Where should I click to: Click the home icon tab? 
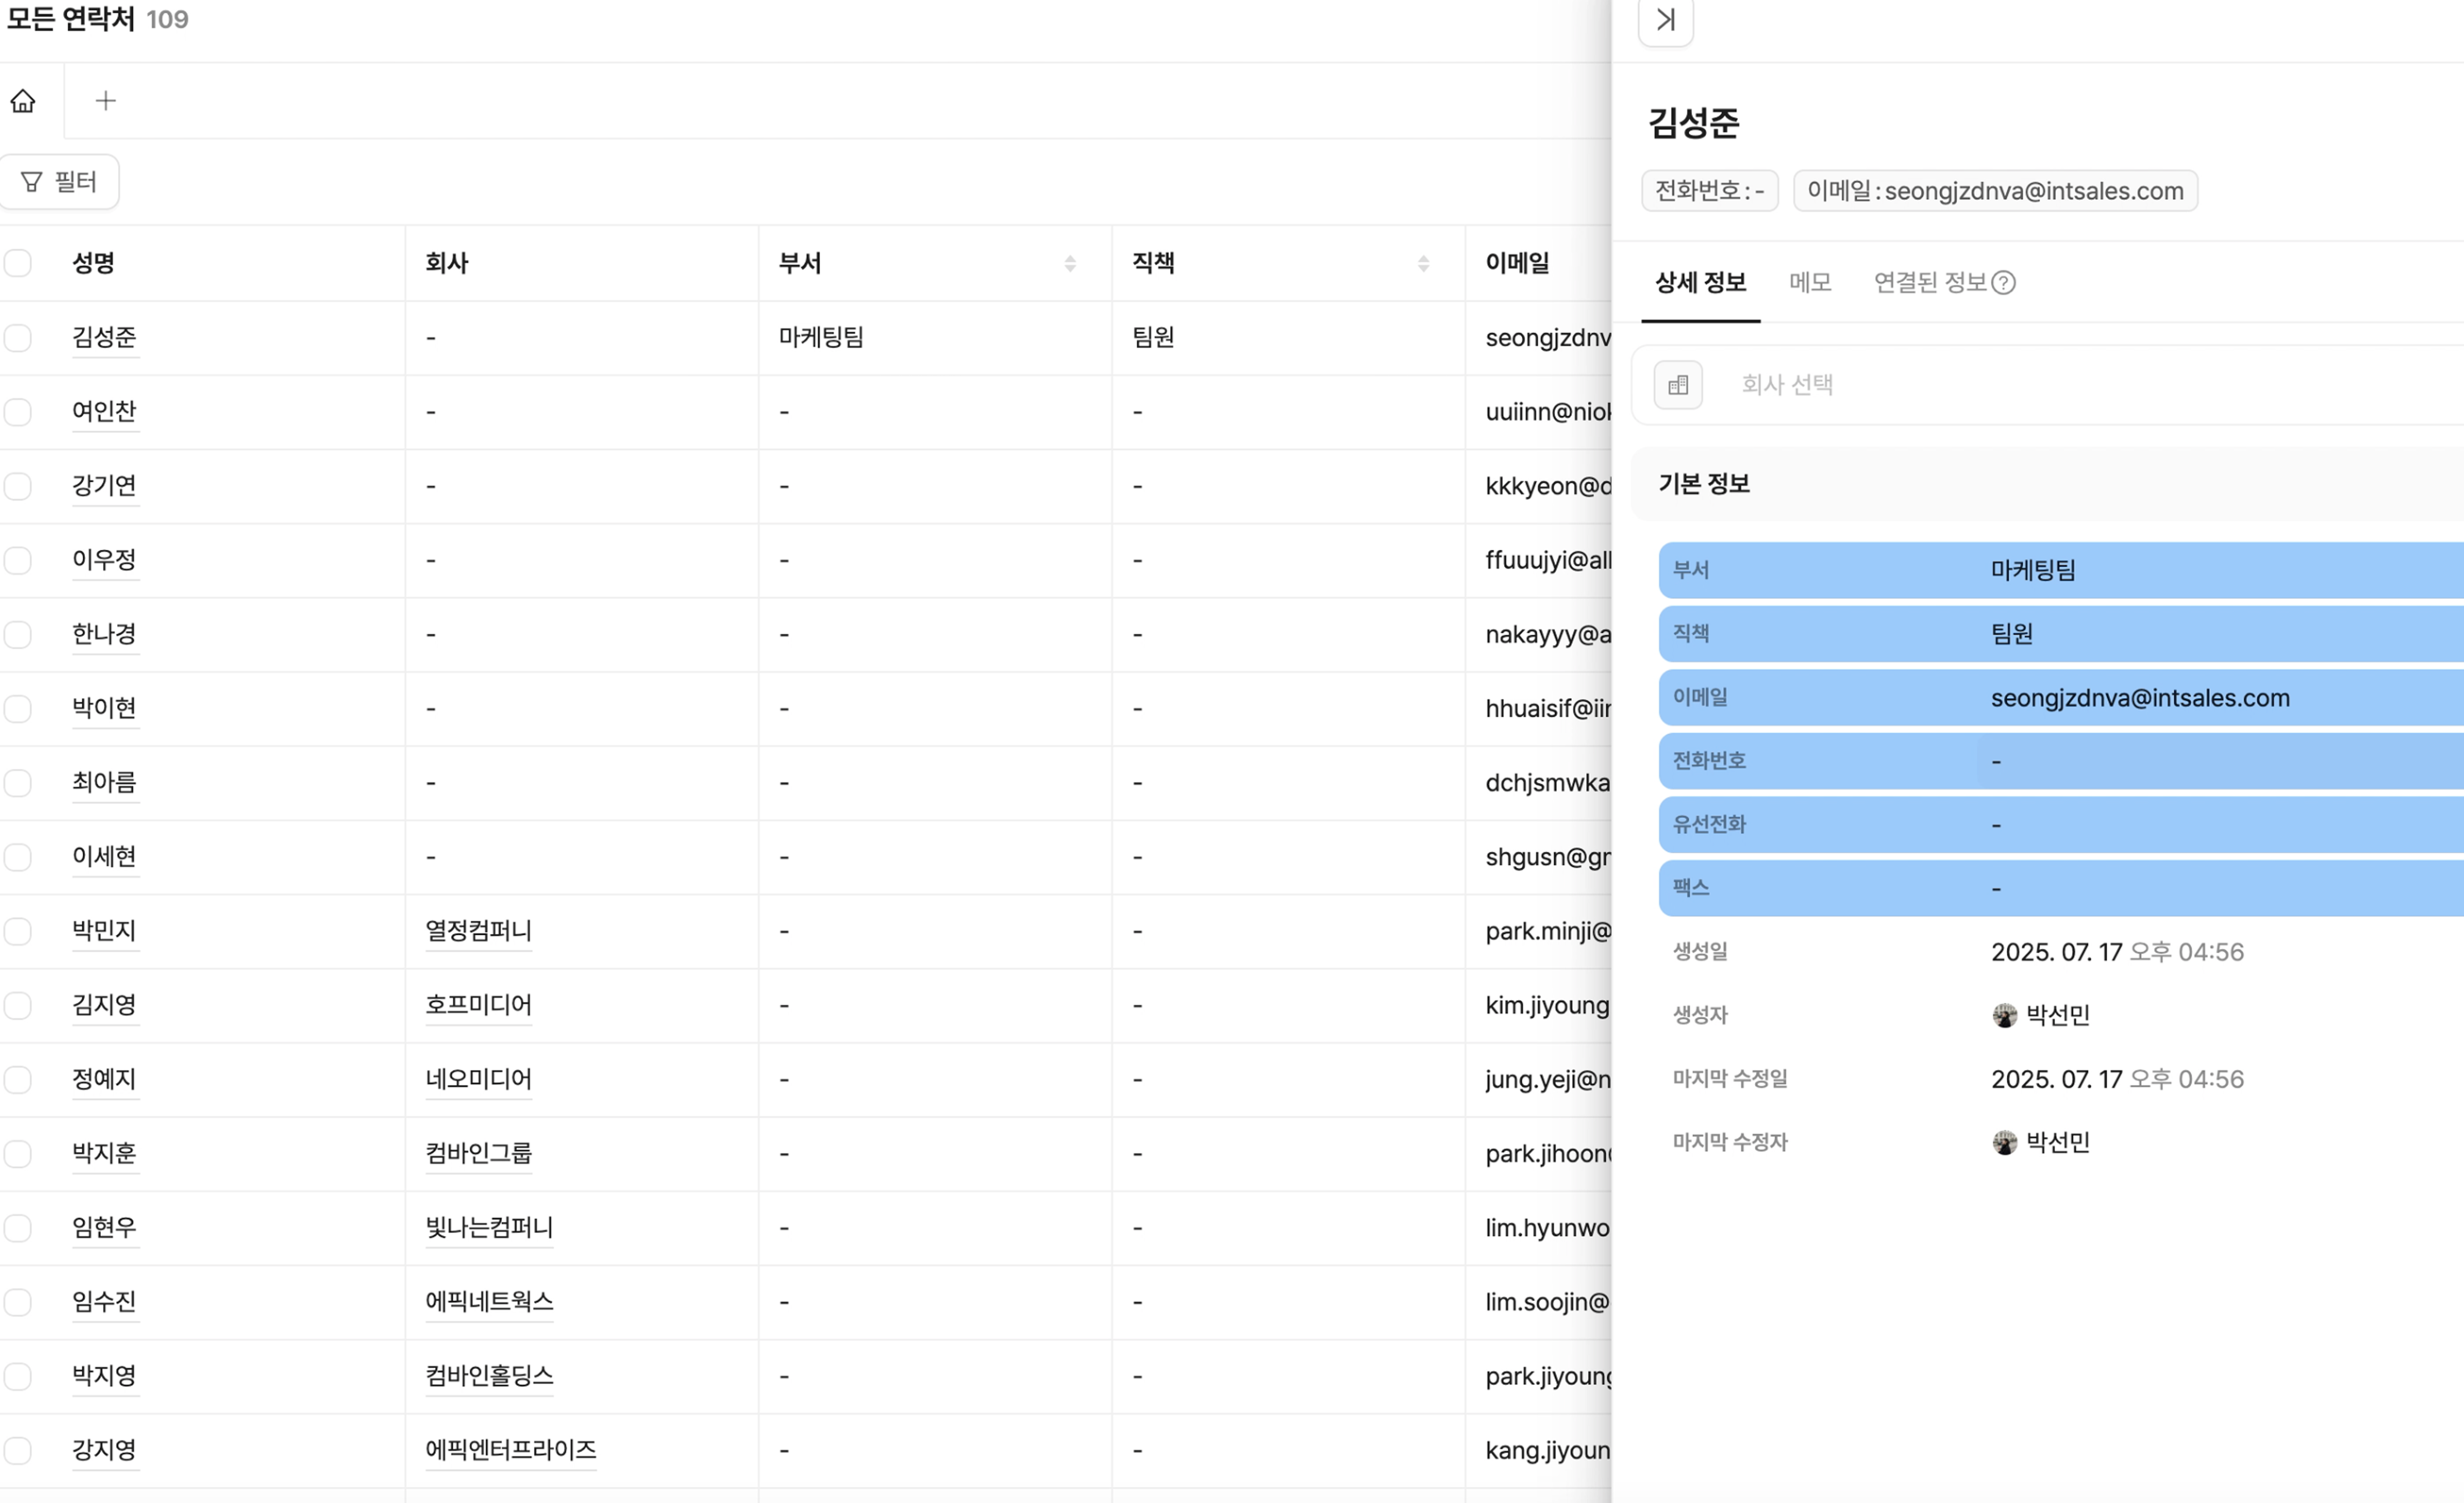[23, 101]
